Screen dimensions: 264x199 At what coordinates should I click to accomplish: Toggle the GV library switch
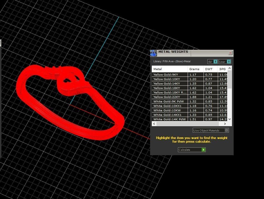pyautogui.click(x=212, y=62)
